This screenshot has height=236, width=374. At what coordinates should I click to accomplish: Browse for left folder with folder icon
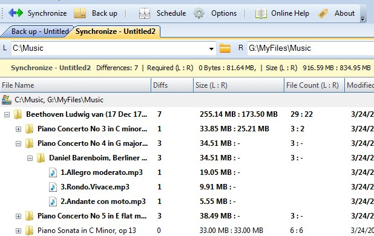point(225,48)
